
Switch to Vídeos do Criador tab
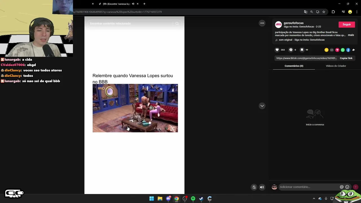(336, 66)
